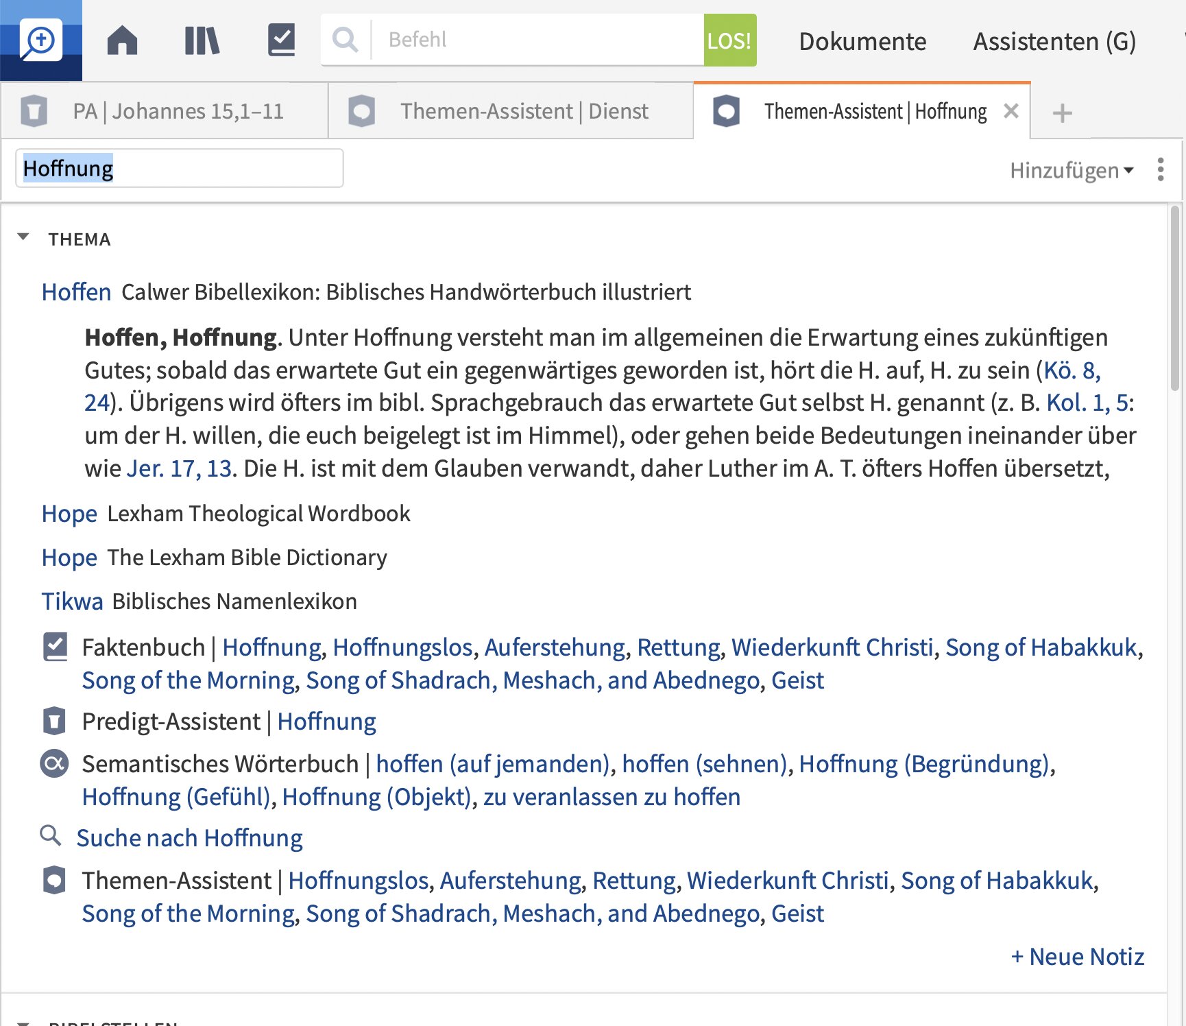Viewport: 1186px width, 1026px height.
Task: Open Predigt-Assistent link Hoffnung
Action: tap(326, 721)
